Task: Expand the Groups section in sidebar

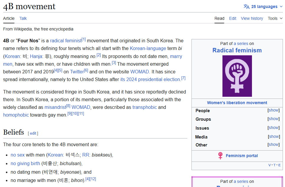Action: [273, 119]
